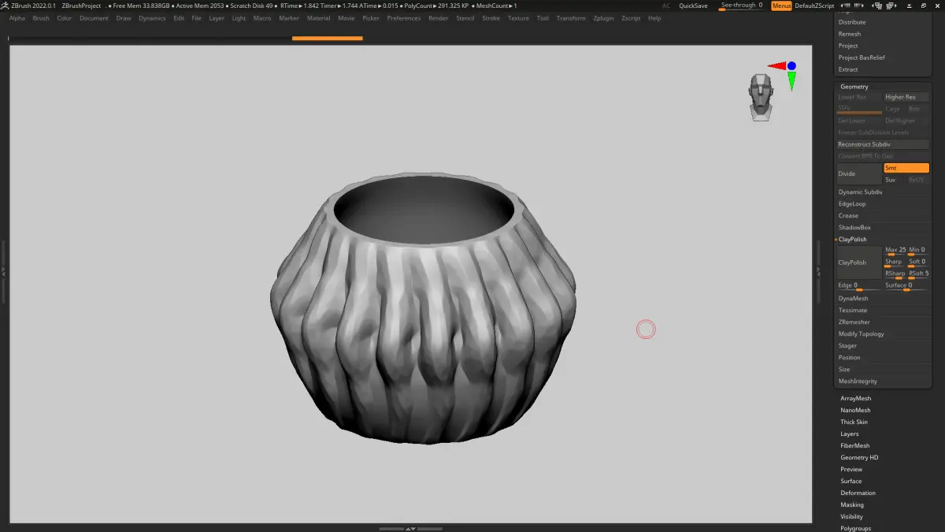Image resolution: width=945 pixels, height=532 pixels.
Task: Click the head-shaped camera view indicator
Action: 761,97
